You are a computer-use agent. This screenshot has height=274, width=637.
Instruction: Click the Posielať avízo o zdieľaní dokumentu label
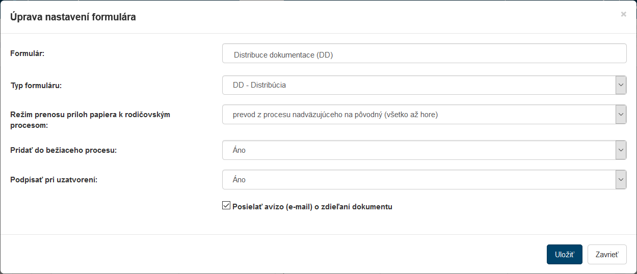point(312,207)
